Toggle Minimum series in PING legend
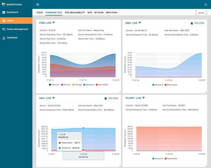211x168 pixels. tap(66, 85)
